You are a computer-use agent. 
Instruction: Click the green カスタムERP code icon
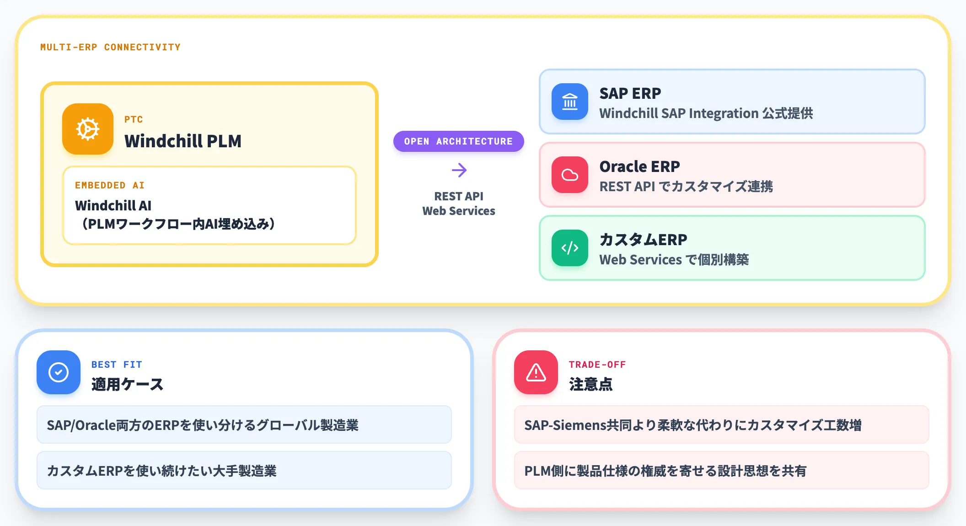click(570, 248)
